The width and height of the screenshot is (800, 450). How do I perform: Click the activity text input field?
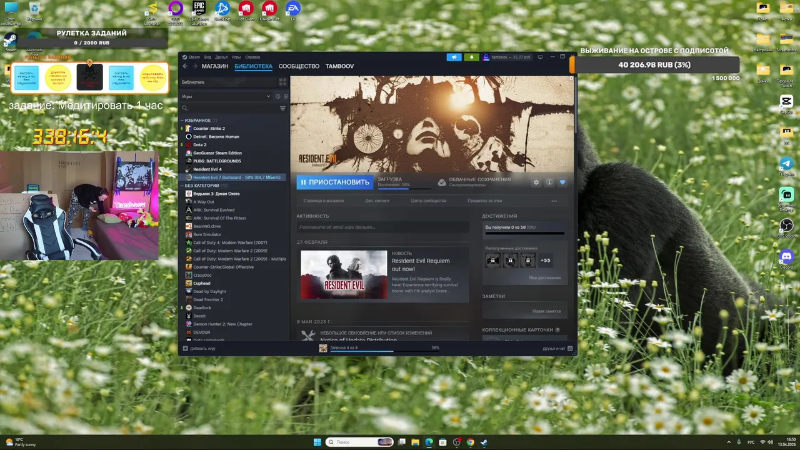tap(382, 227)
